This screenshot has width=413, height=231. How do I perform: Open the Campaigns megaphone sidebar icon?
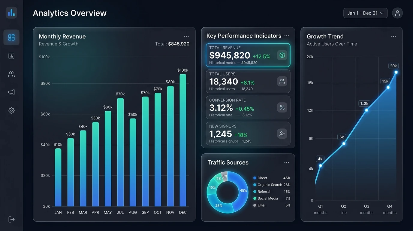coord(11,92)
